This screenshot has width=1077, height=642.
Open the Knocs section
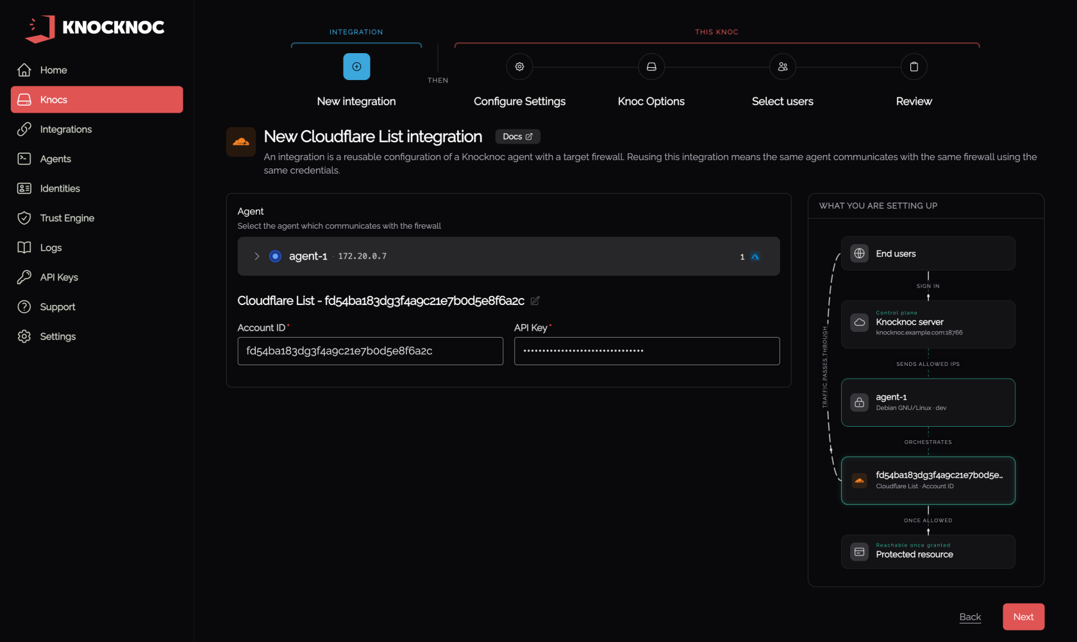tap(97, 99)
